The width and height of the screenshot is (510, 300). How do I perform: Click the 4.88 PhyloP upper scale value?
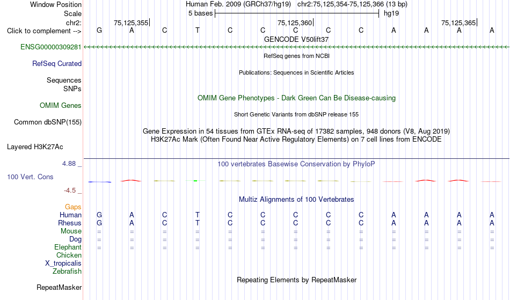[69, 164]
